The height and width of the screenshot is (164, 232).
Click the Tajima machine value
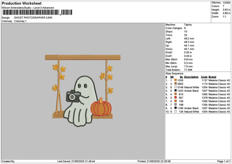coord(188,24)
